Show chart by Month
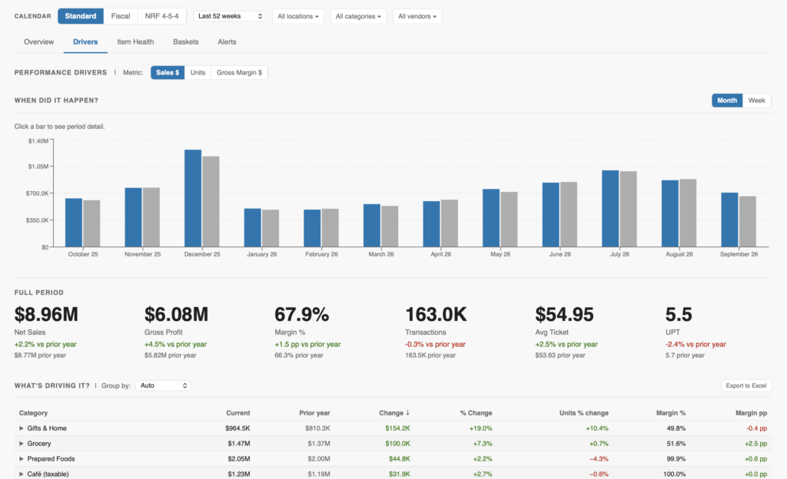This screenshot has width=787, height=479. [727, 101]
